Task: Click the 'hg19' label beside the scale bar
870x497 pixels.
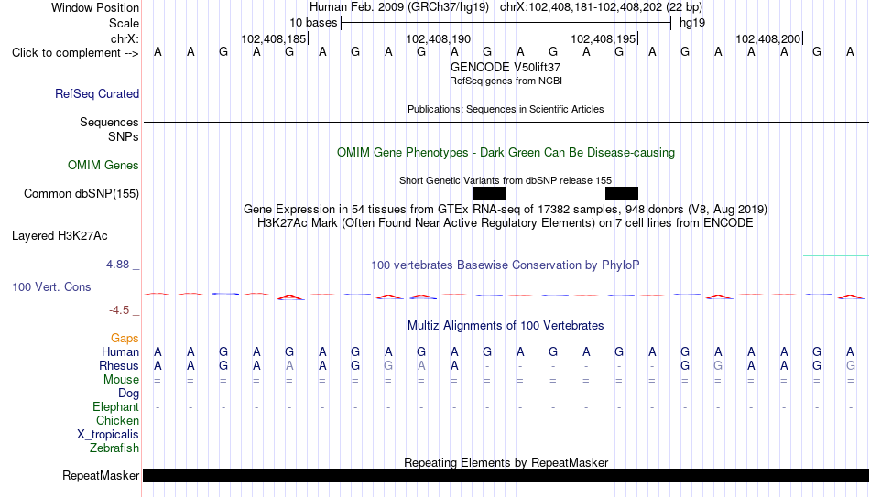Action: (692, 23)
